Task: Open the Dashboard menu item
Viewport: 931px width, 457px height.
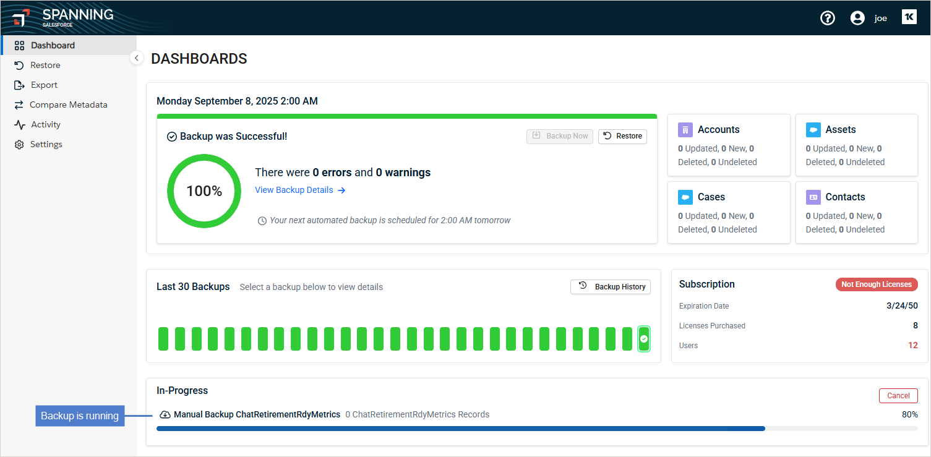Action: [53, 45]
